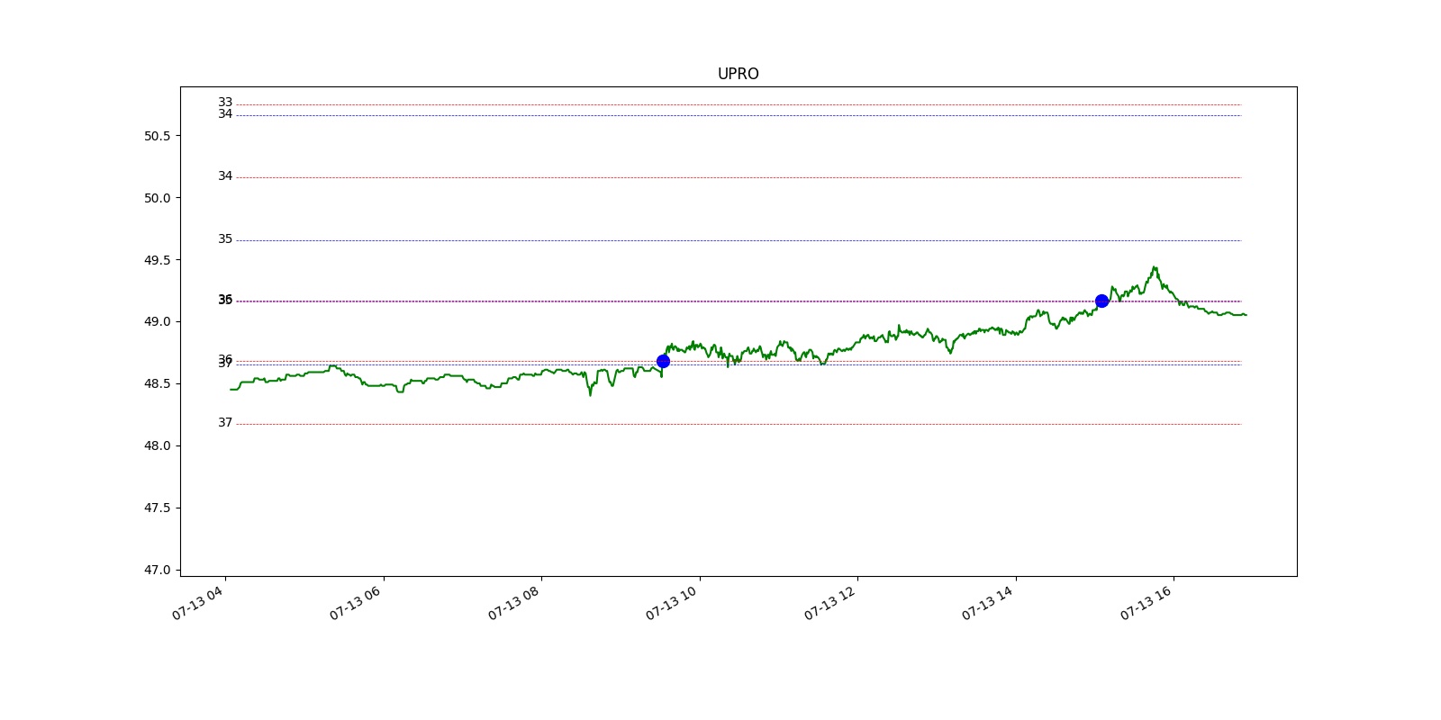Click the 07-13 10 x-axis label
Screen dimensions: 1441x720
click(x=673, y=602)
